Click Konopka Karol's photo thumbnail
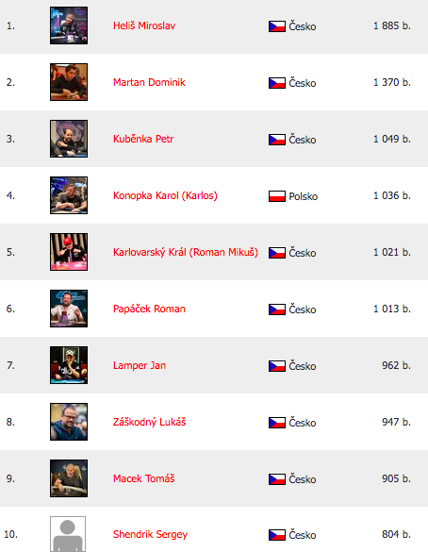428x552 pixels. [69, 195]
